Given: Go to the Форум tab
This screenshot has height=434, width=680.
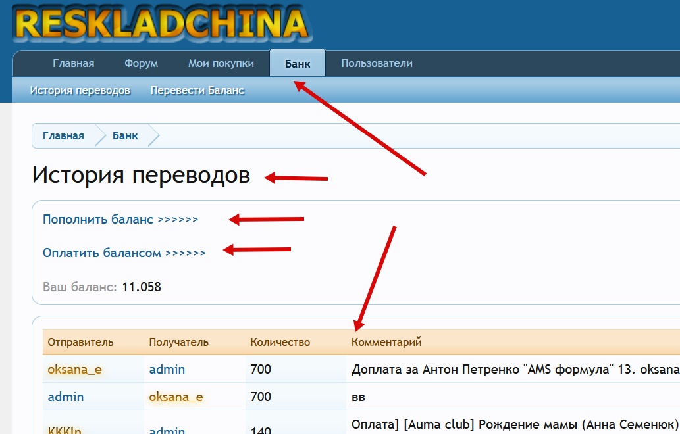Looking at the screenshot, I should [x=141, y=64].
